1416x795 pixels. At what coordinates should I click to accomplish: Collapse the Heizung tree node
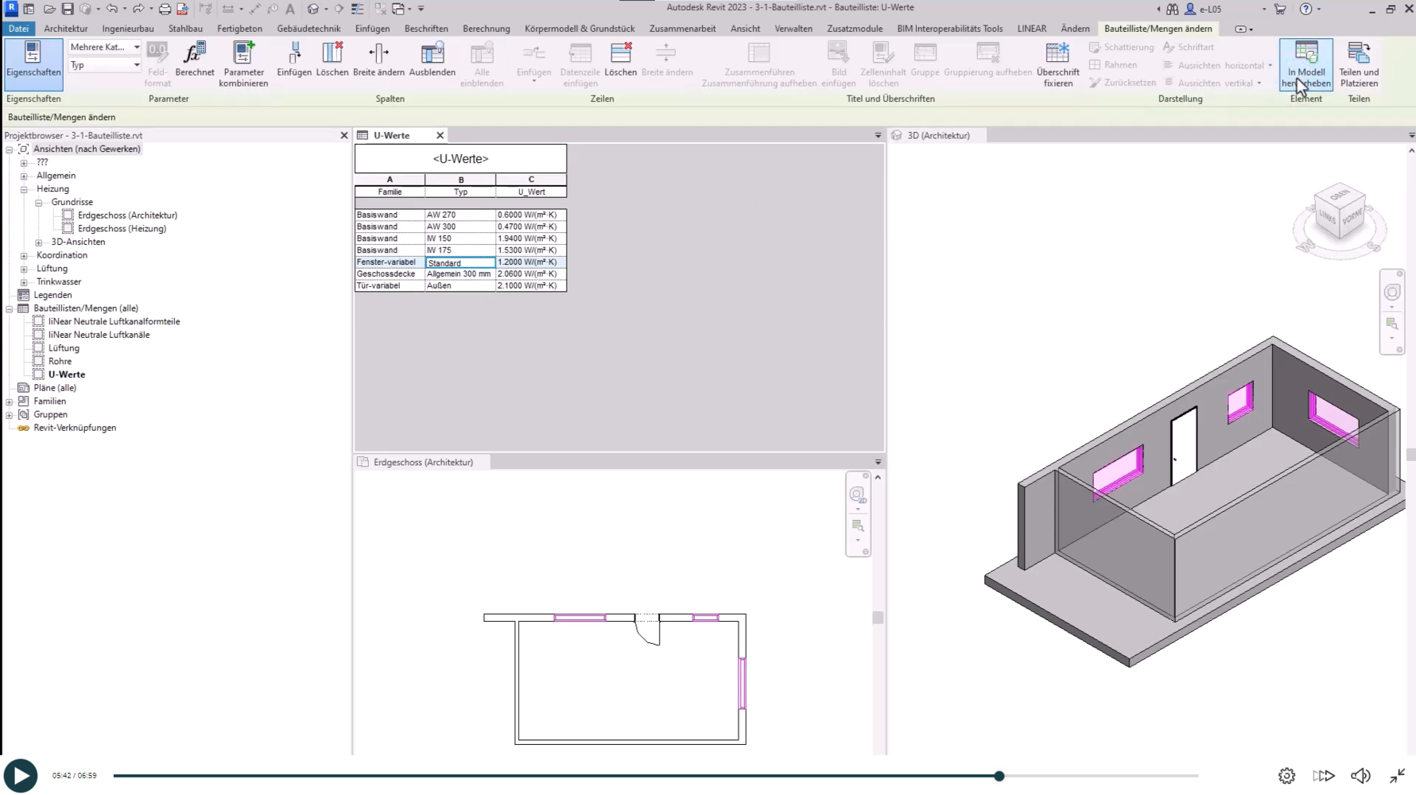(24, 189)
